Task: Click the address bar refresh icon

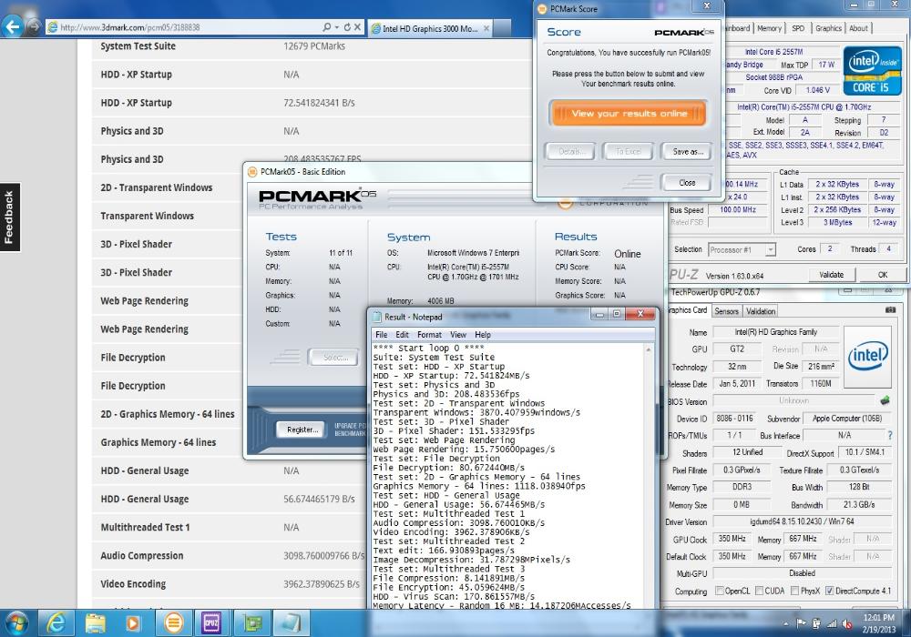Action: [x=347, y=27]
